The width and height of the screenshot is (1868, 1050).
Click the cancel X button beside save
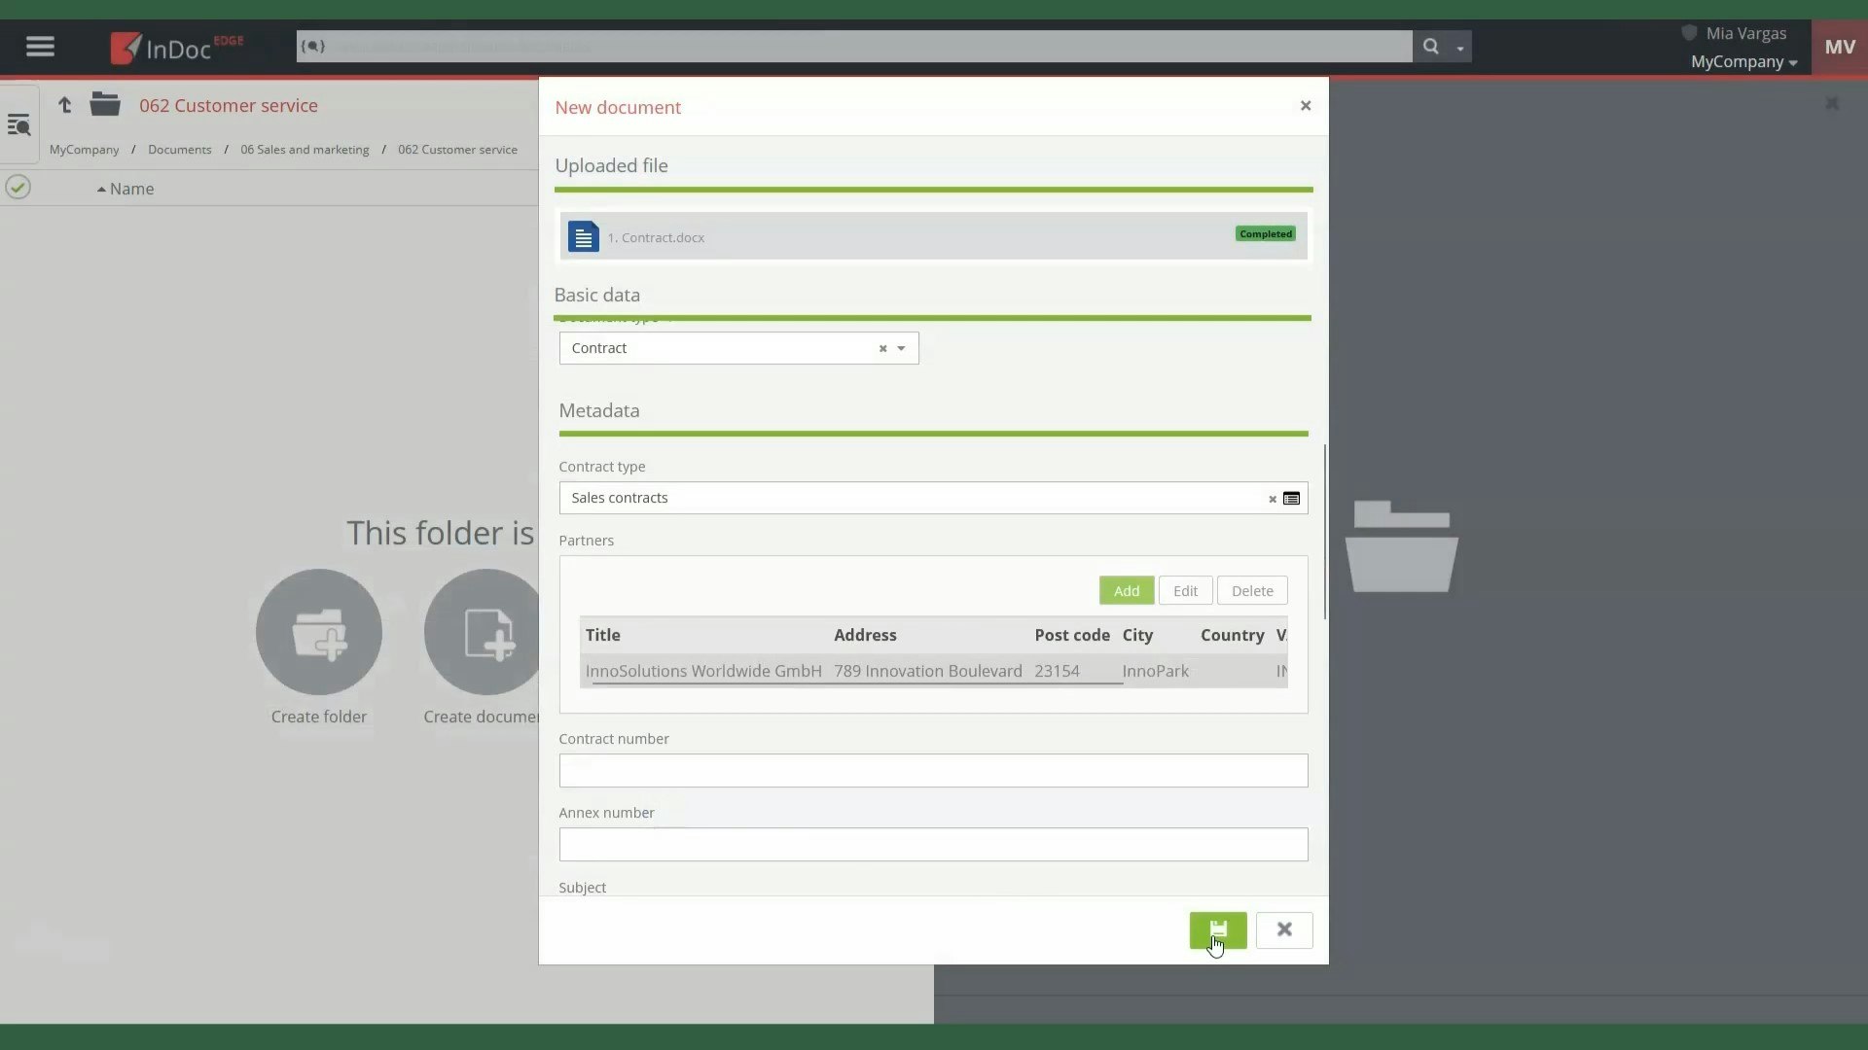tap(1284, 929)
